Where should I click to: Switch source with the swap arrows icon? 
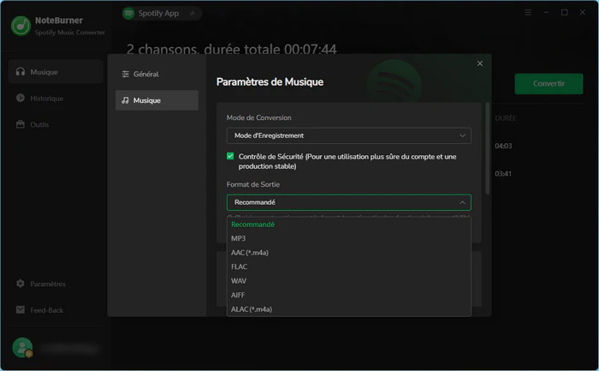193,14
